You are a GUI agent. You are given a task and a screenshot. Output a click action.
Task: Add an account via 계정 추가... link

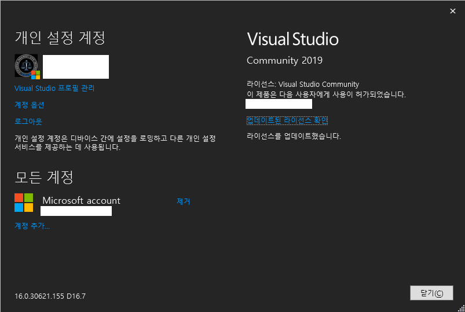point(32,226)
